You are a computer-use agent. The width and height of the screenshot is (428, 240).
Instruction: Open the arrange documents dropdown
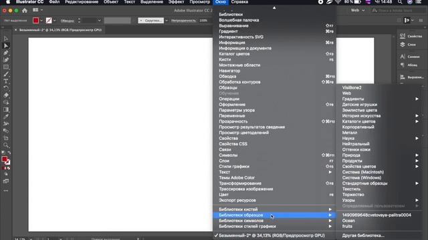(38, 10)
